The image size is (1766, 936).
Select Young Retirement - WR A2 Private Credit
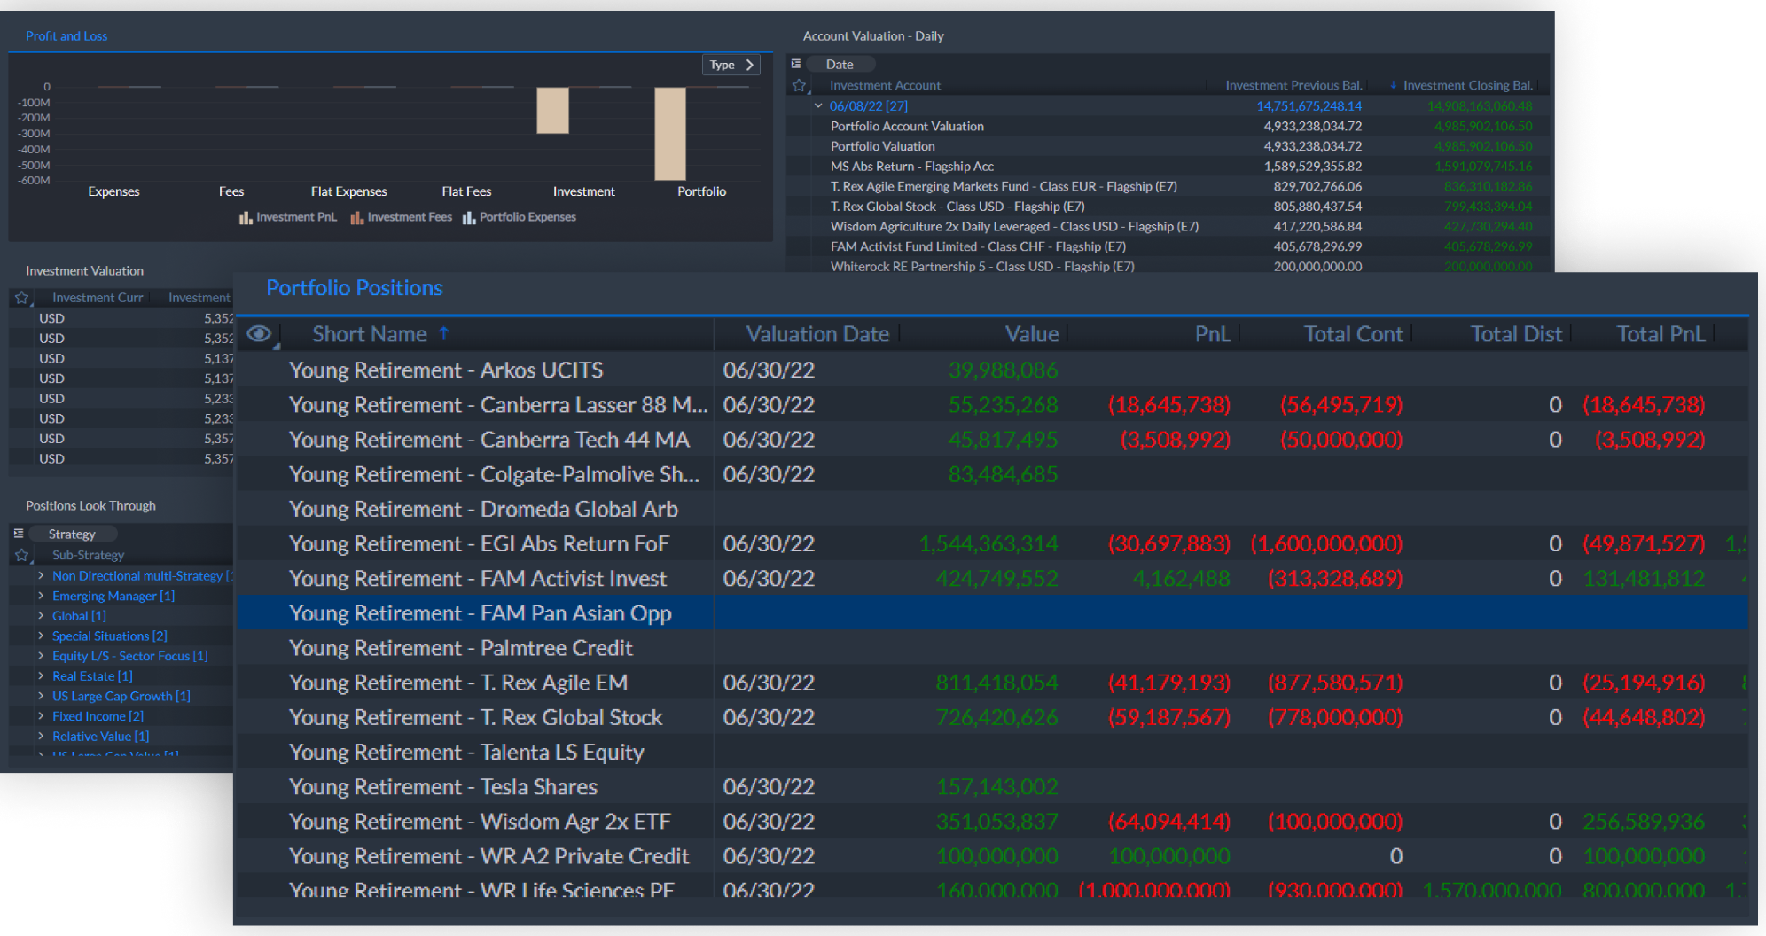992,856
